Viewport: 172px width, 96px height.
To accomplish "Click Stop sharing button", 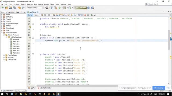I will 159,88.
